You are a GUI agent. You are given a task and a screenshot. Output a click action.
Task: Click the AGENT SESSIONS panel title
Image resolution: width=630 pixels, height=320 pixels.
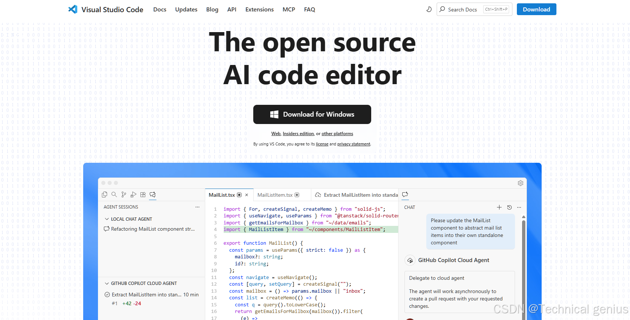121,207
